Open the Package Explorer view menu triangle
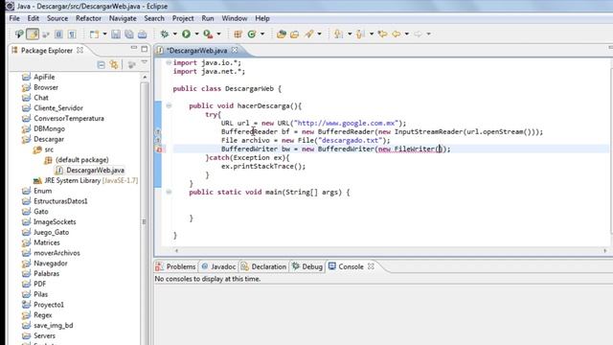This screenshot has height=345, width=613. [145, 62]
